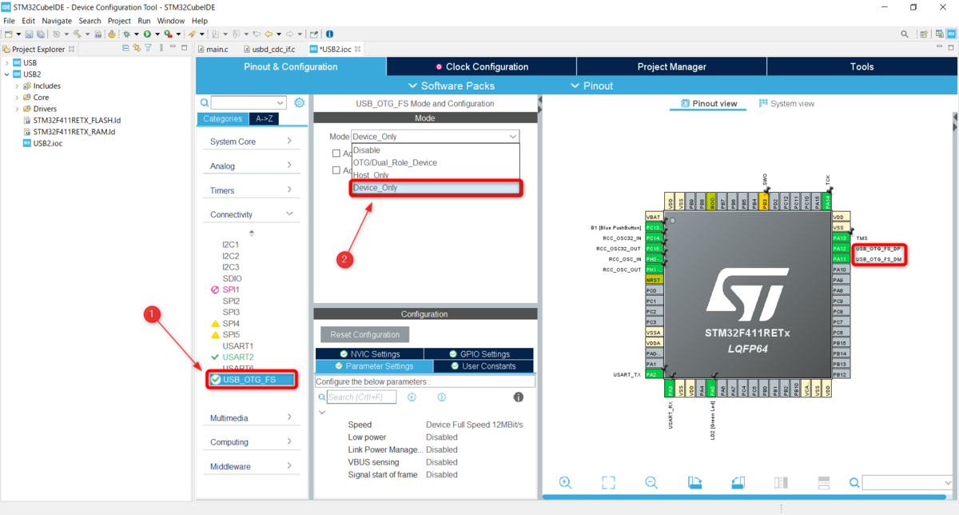
Task: Zoom in on the pinout view
Action: [x=565, y=482]
